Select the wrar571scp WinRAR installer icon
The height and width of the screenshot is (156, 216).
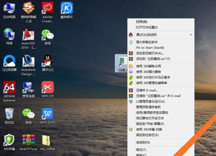(x=29, y=142)
